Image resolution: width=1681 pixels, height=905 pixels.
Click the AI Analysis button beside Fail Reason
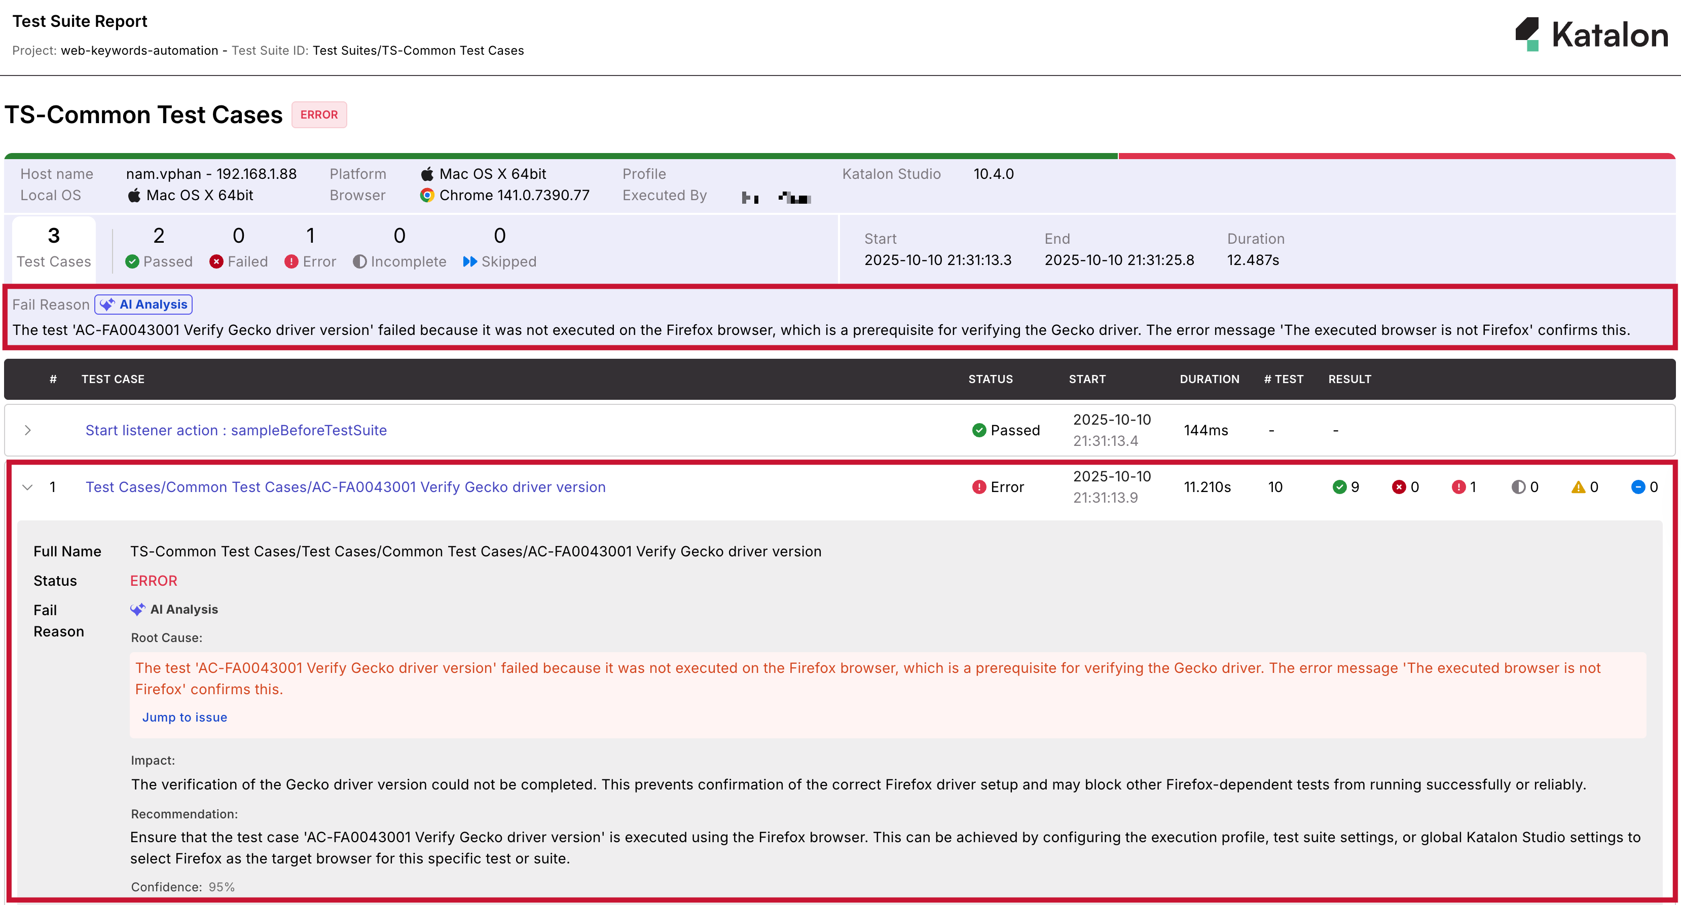point(143,304)
